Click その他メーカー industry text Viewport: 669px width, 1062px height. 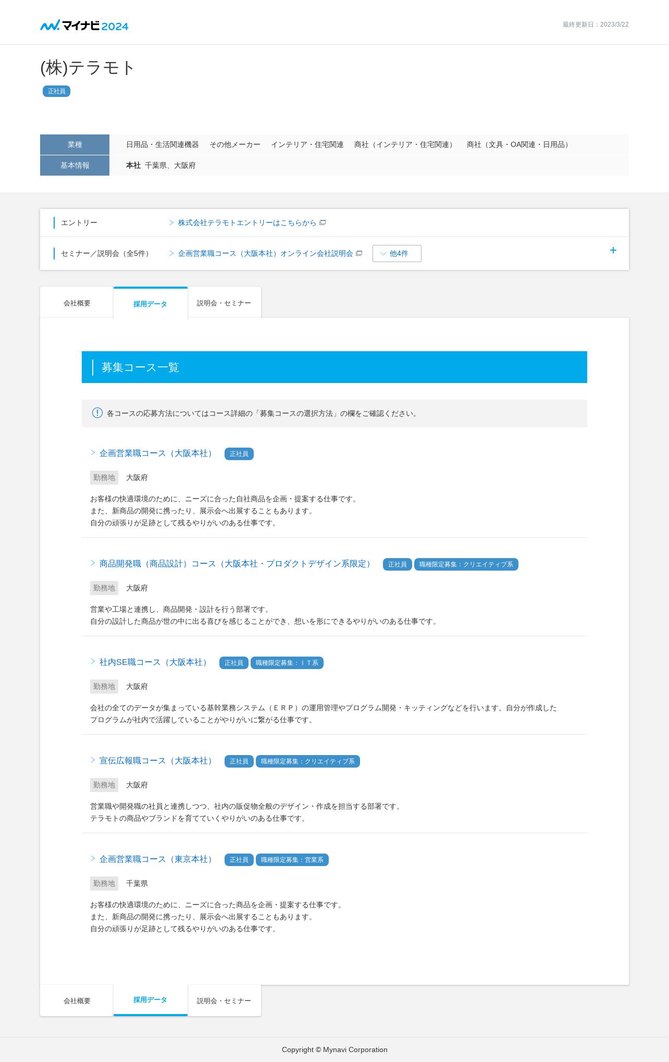click(x=235, y=144)
